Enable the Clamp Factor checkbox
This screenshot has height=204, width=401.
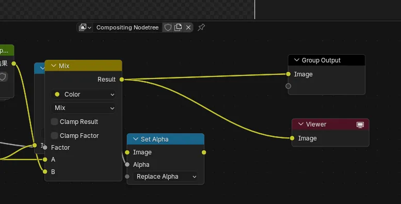coord(54,136)
